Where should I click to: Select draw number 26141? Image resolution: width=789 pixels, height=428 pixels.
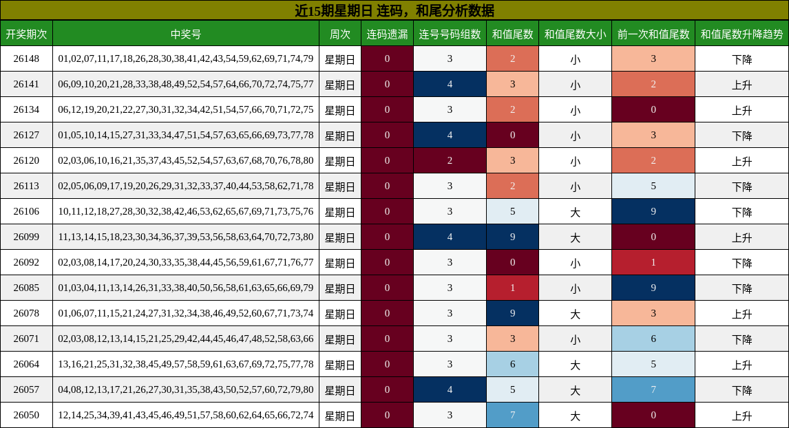tap(26, 84)
